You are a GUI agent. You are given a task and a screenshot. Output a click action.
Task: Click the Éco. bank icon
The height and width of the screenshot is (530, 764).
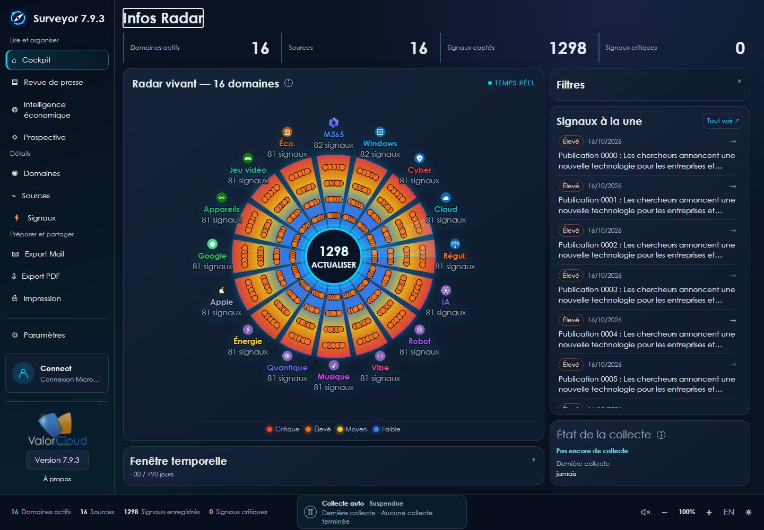287,132
